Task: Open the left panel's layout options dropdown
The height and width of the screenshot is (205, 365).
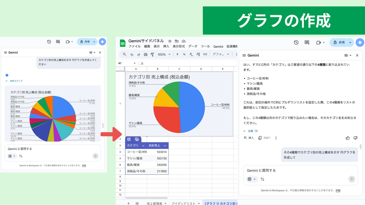Action: pyautogui.click(x=92, y=52)
